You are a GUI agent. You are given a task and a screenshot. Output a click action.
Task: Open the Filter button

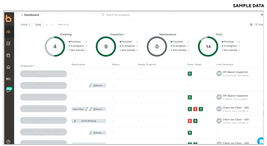click(259, 24)
